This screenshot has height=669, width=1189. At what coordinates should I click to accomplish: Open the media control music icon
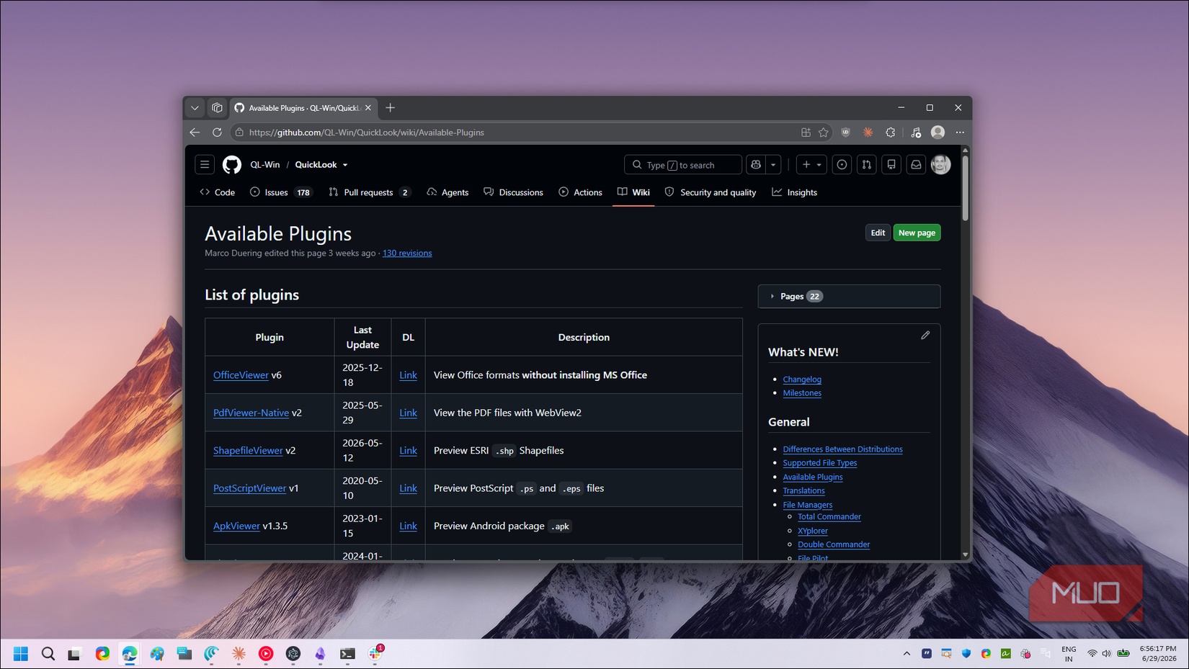coord(916,133)
